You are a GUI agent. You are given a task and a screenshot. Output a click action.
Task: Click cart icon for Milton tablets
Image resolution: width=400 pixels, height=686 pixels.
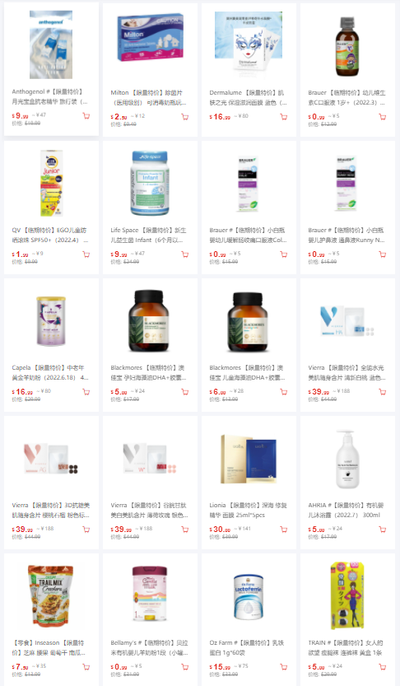click(x=185, y=117)
